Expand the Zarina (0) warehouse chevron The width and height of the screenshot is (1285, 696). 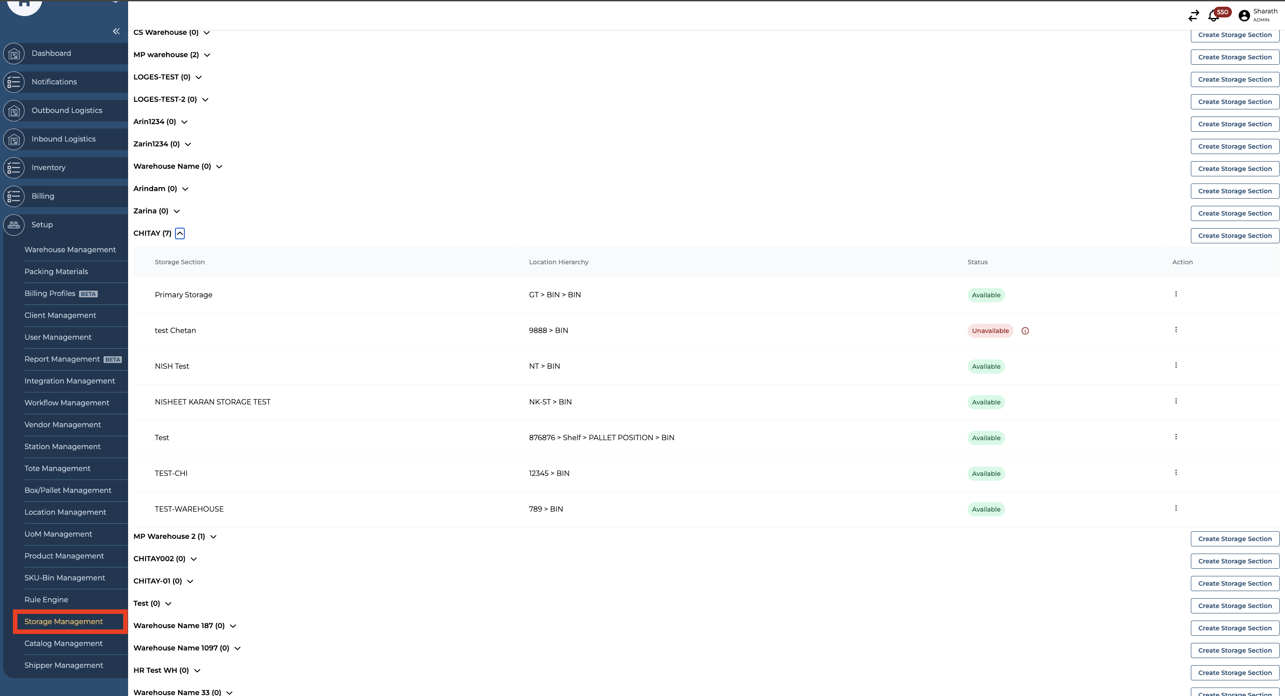[177, 212]
